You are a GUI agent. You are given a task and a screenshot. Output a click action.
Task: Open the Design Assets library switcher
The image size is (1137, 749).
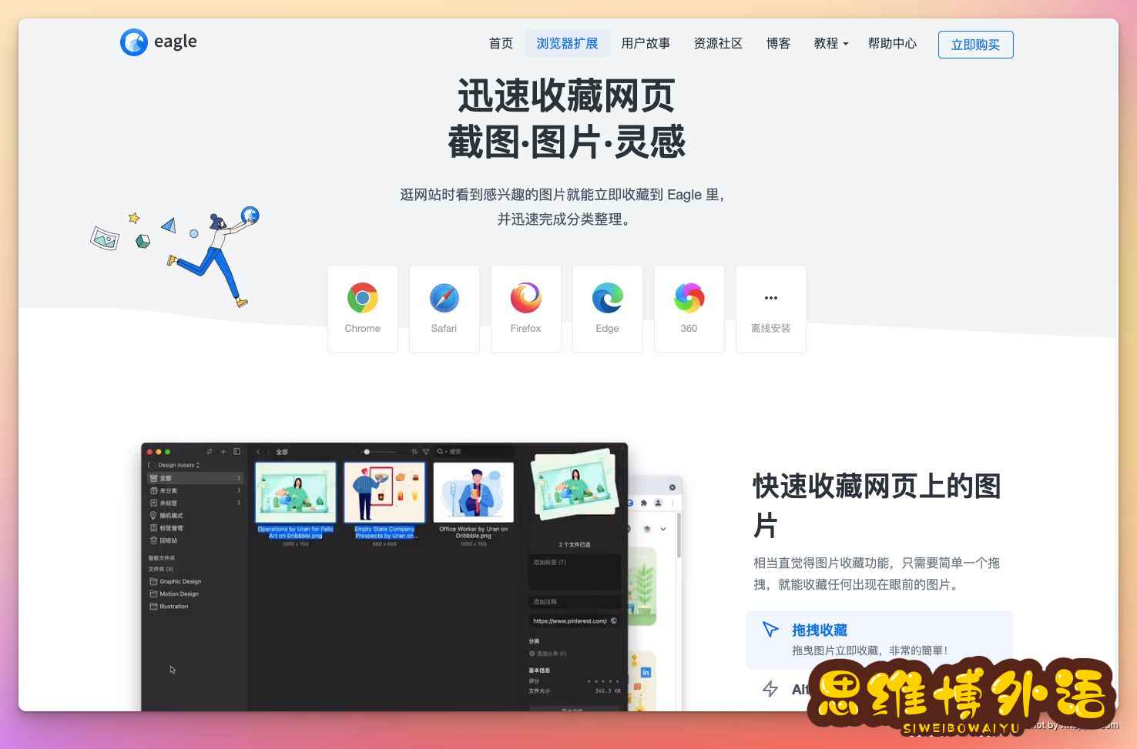pos(178,465)
